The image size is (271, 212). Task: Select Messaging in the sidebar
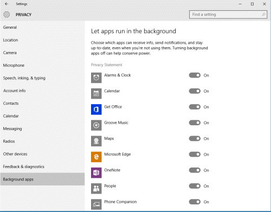tap(42, 129)
